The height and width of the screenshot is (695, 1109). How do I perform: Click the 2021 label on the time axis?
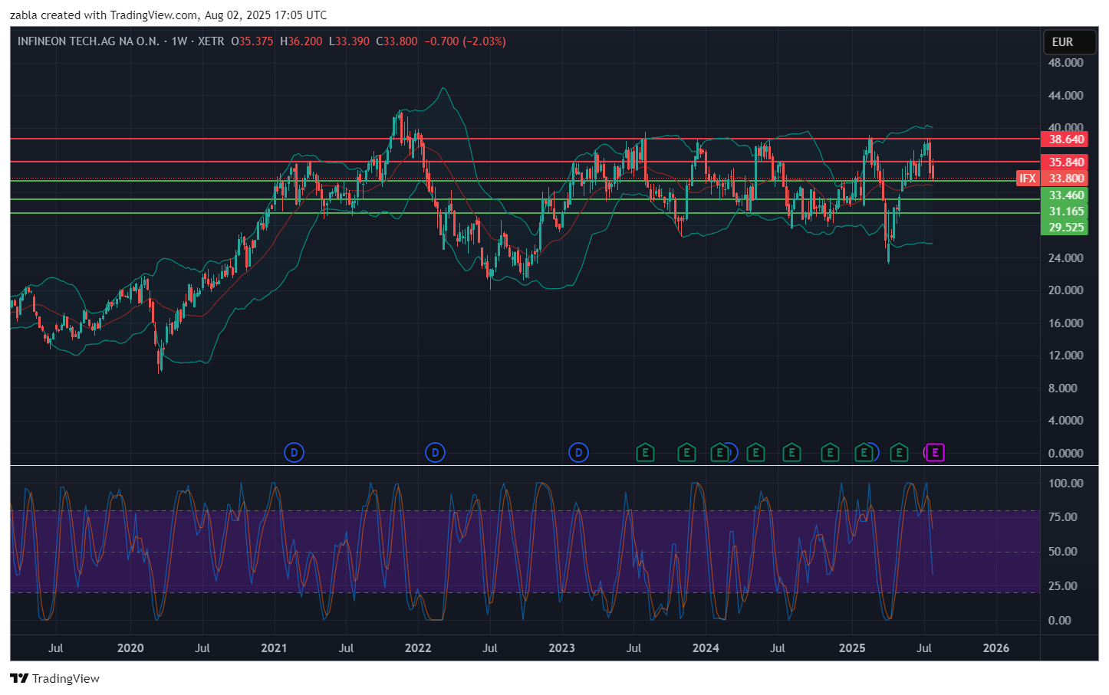pyautogui.click(x=274, y=648)
